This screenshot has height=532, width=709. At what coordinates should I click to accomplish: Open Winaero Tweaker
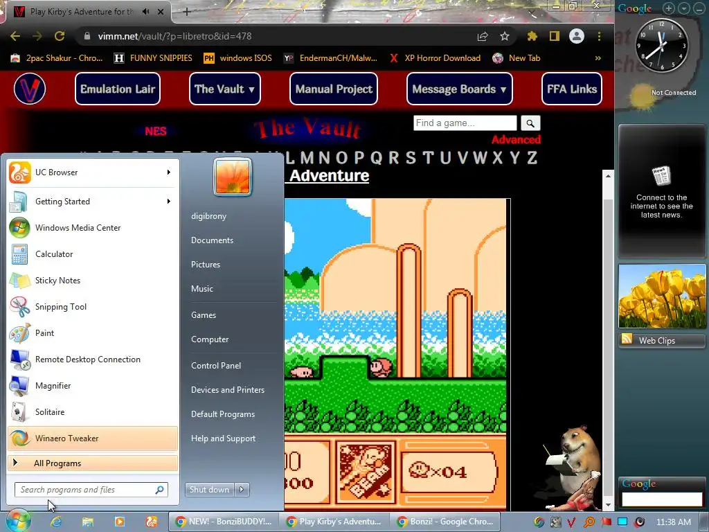click(93, 438)
